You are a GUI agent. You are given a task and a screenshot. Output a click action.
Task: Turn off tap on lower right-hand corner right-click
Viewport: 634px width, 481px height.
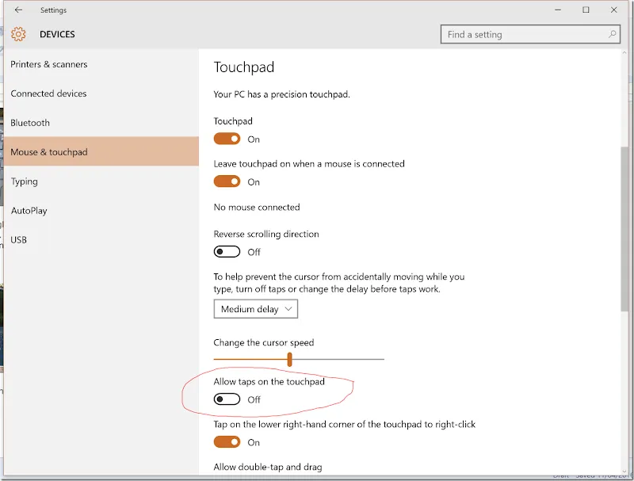click(x=227, y=441)
